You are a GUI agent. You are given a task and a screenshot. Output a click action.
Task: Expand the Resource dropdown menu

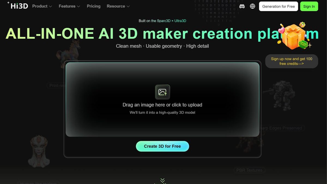coord(118,6)
